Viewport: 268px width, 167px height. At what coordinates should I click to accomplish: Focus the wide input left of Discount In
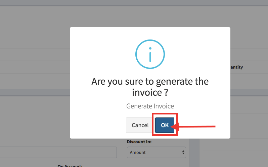[58, 152]
